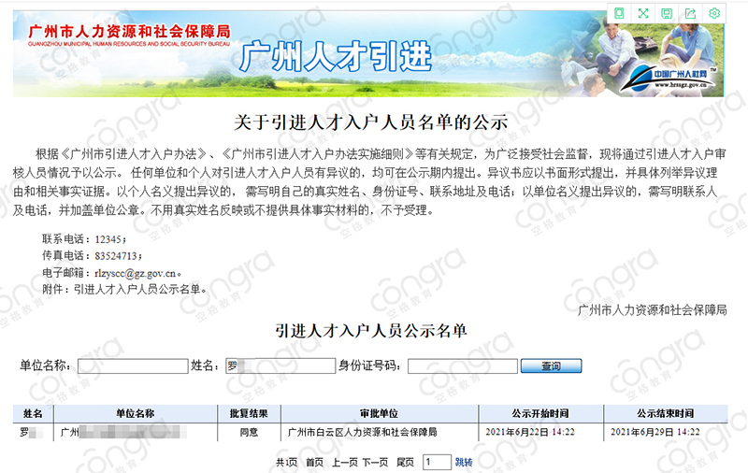
Task: Jump to 尾页 last page
Action: 406,462
